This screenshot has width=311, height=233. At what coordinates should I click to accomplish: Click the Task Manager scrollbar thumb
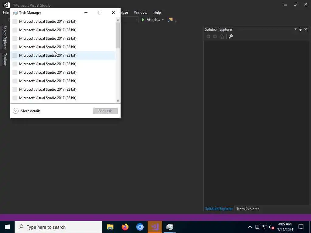(x=118, y=35)
